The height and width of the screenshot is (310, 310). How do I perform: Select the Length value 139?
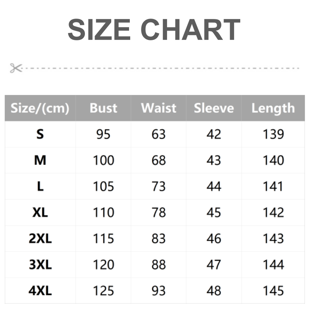click(273, 134)
